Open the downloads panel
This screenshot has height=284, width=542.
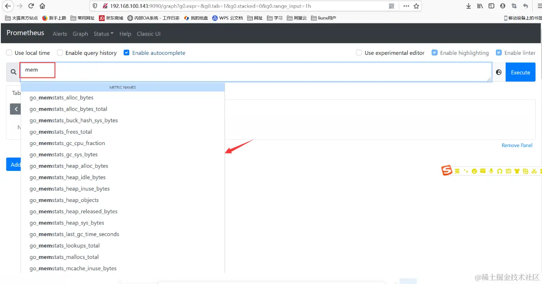(x=468, y=6)
